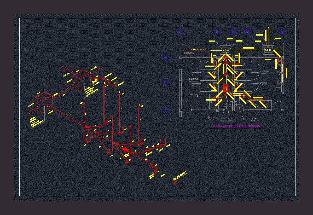
Task: Select the red filled box in the isometric
Action: click(125, 149)
